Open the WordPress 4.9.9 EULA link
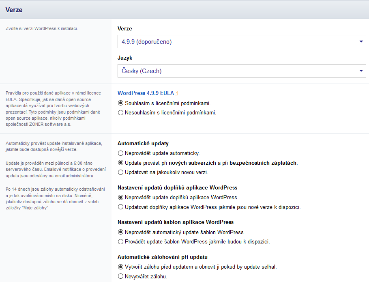 pyautogui.click(x=145, y=93)
